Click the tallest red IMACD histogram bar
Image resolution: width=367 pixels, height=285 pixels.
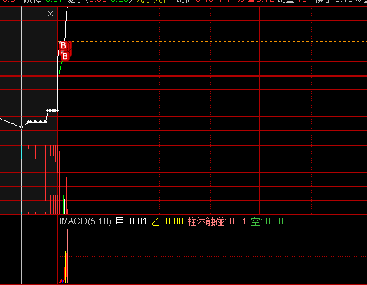67,256
